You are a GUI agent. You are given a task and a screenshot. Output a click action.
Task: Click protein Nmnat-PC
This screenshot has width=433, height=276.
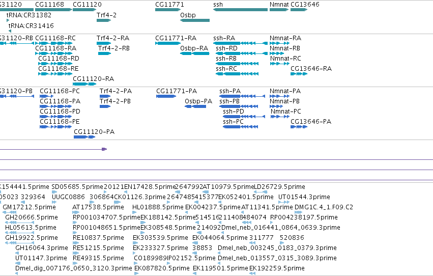[285, 112]
